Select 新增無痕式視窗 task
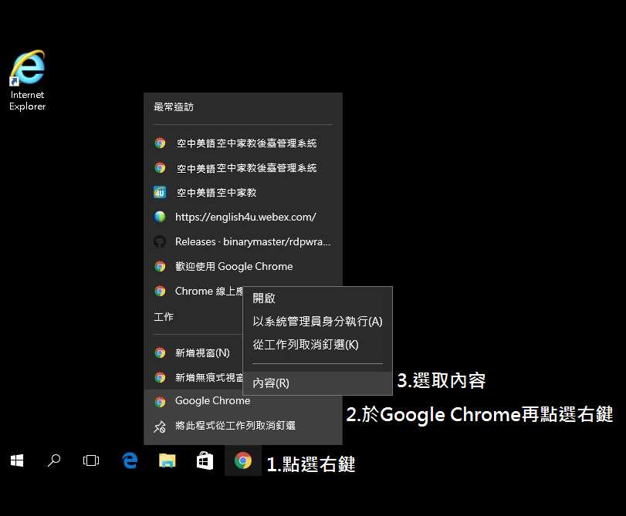Screen dimensions: 626x516 point(194,377)
